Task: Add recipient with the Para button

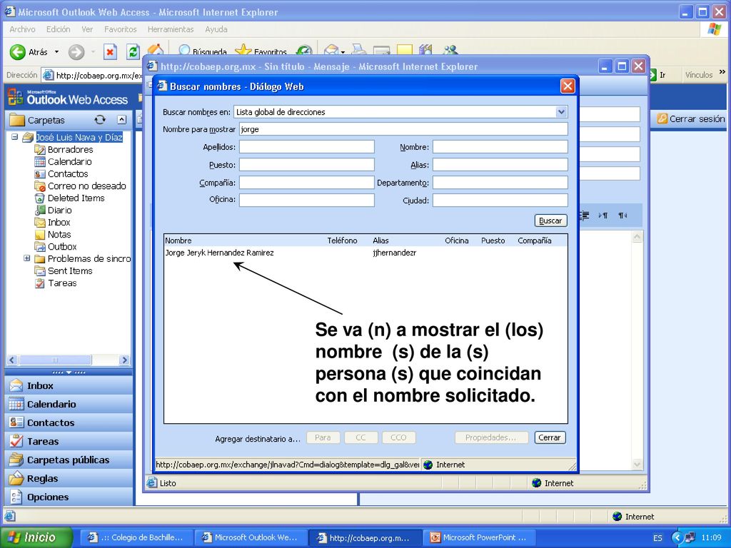Action: 323,437
